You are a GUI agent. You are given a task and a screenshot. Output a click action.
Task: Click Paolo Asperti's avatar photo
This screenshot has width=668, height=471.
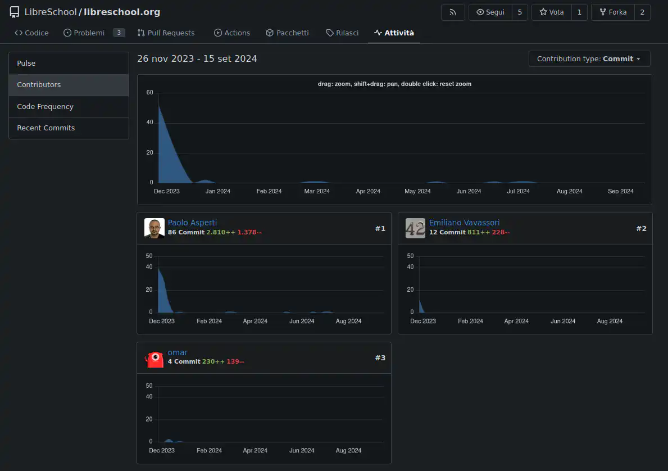(x=154, y=228)
